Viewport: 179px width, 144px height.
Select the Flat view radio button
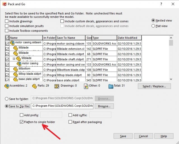tap(153, 26)
